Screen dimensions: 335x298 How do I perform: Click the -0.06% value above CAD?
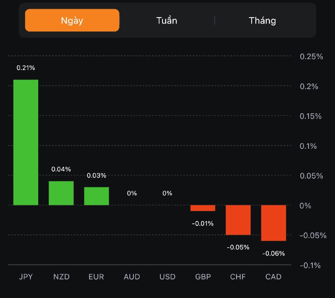(x=273, y=253)
